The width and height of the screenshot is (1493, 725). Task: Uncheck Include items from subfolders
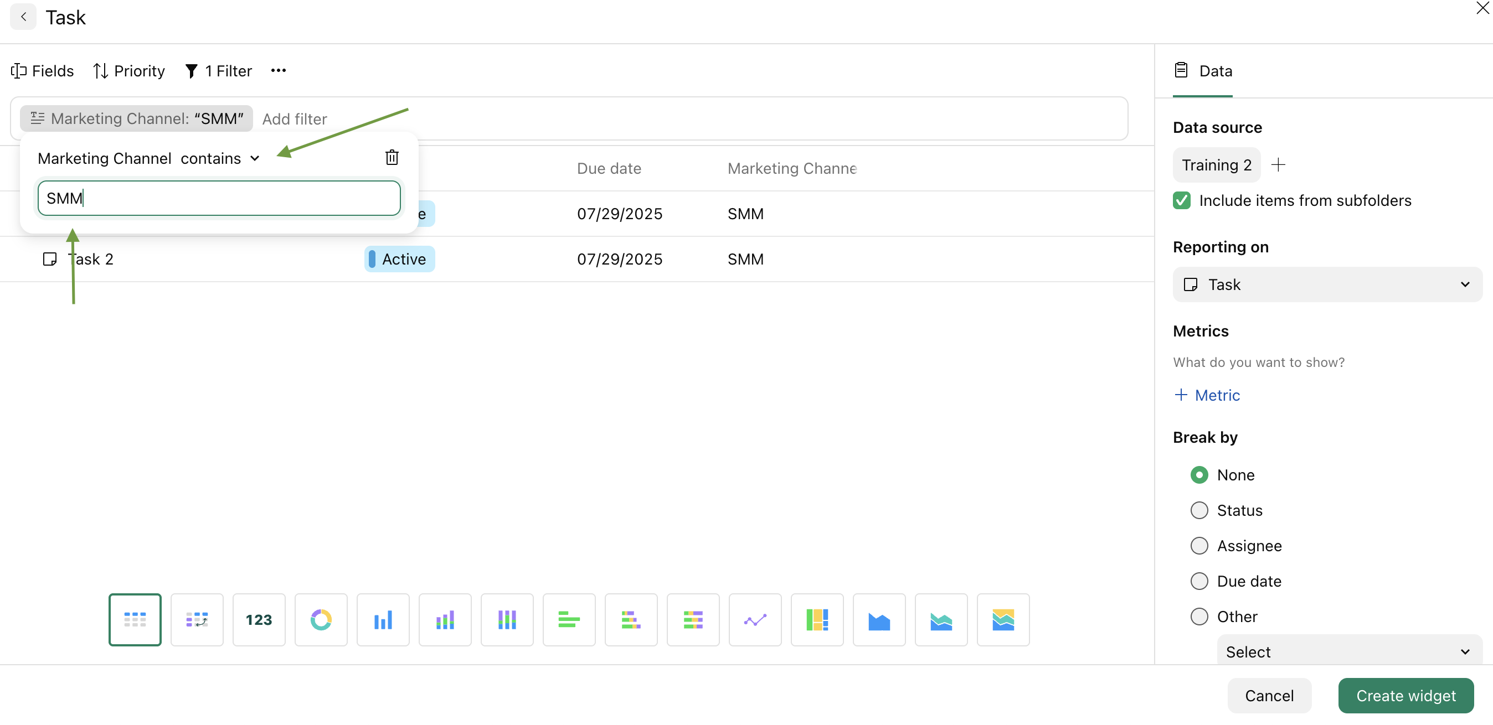pyautogui.click(x=1181, y=200)
